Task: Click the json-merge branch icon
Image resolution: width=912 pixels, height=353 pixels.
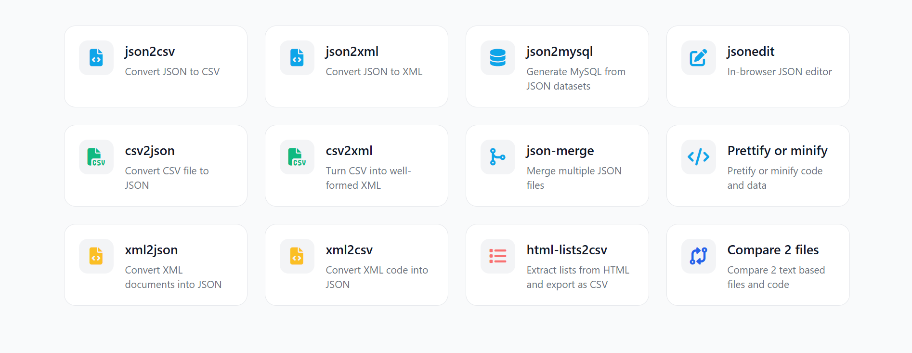Action: point(498,157)
